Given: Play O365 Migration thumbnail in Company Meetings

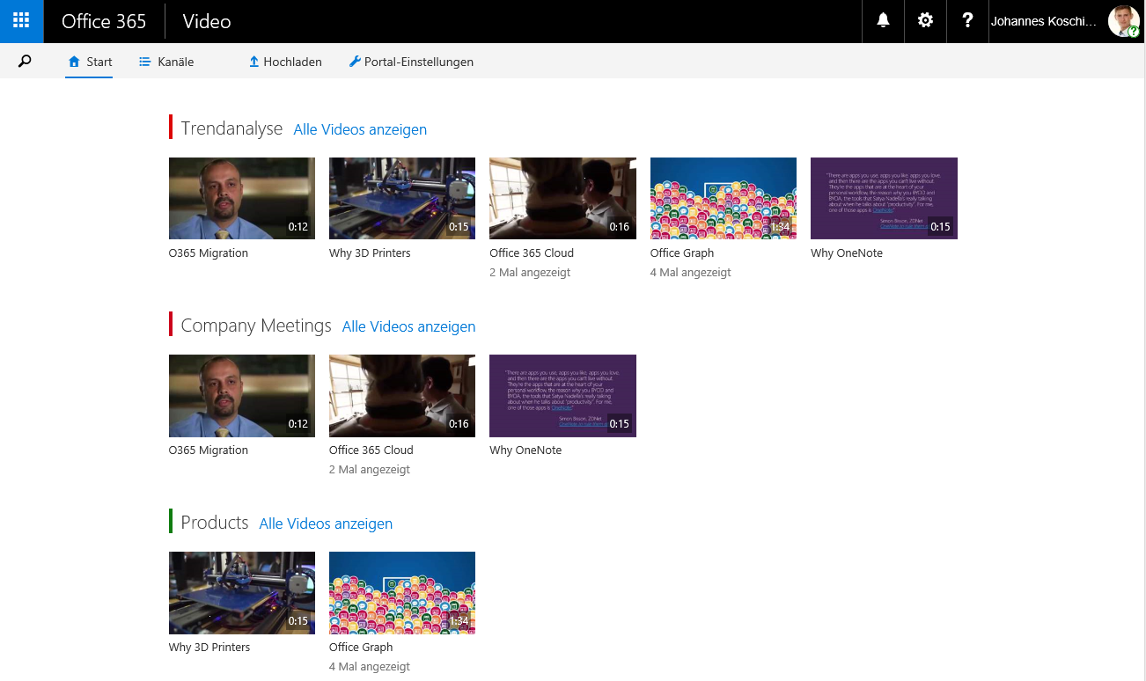Looking at the screenshot, I should point(242,395).
